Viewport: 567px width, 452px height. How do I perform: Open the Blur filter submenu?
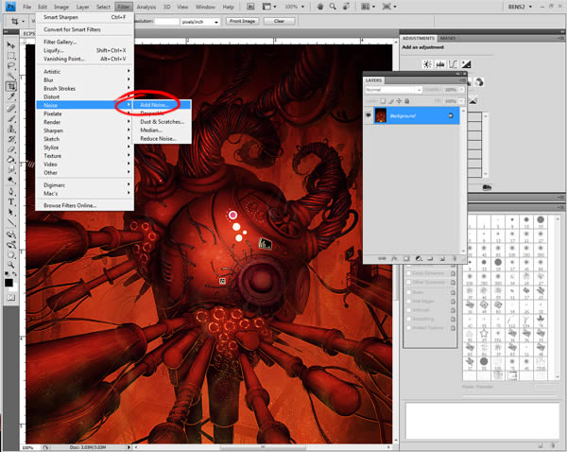[85, 80]
